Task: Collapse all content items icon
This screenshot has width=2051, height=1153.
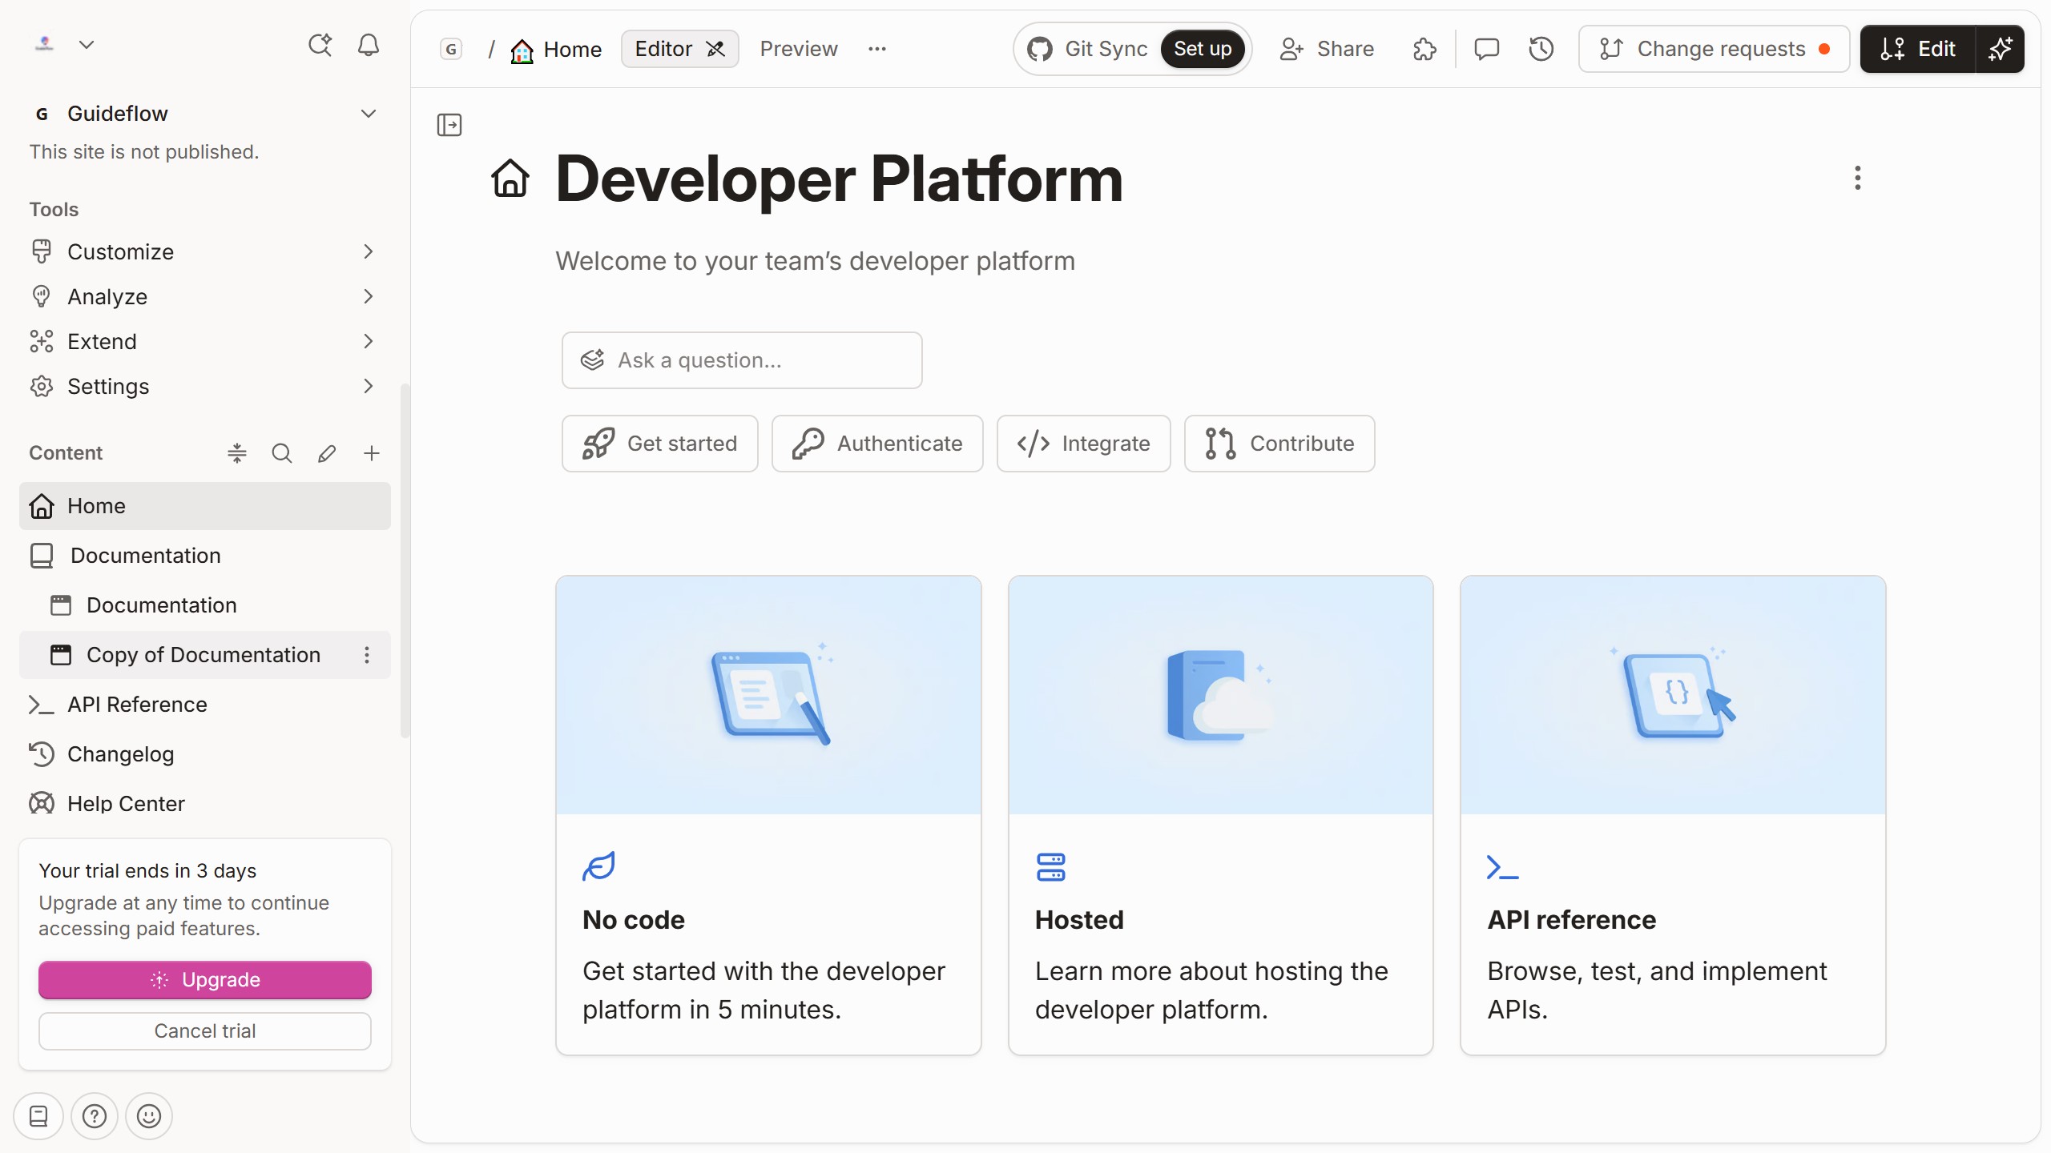Action: [x=237, y=453]
